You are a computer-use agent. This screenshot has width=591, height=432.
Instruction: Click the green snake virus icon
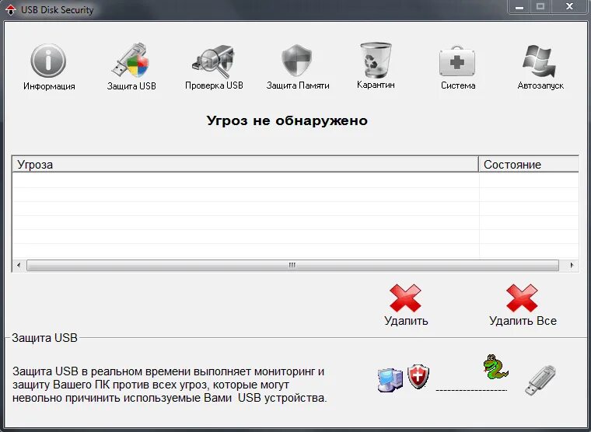pos(495,367)
